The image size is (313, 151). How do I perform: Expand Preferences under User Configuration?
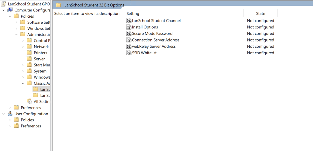click(10, 126)
